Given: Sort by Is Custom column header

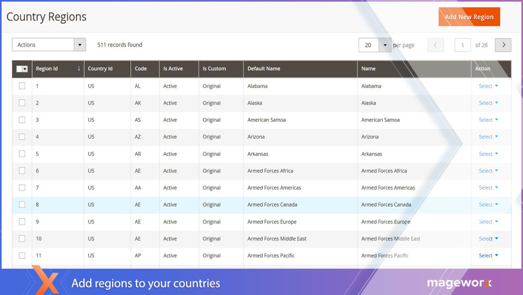Looking at the screenshot, I should point(221,69).
